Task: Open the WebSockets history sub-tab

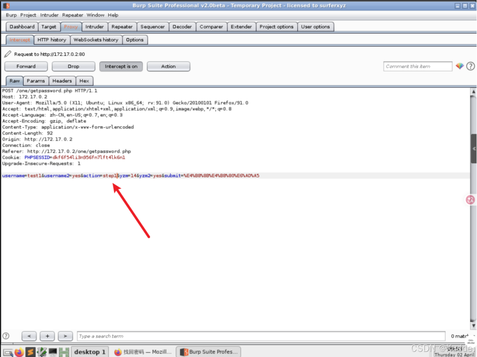Action: 96,40
